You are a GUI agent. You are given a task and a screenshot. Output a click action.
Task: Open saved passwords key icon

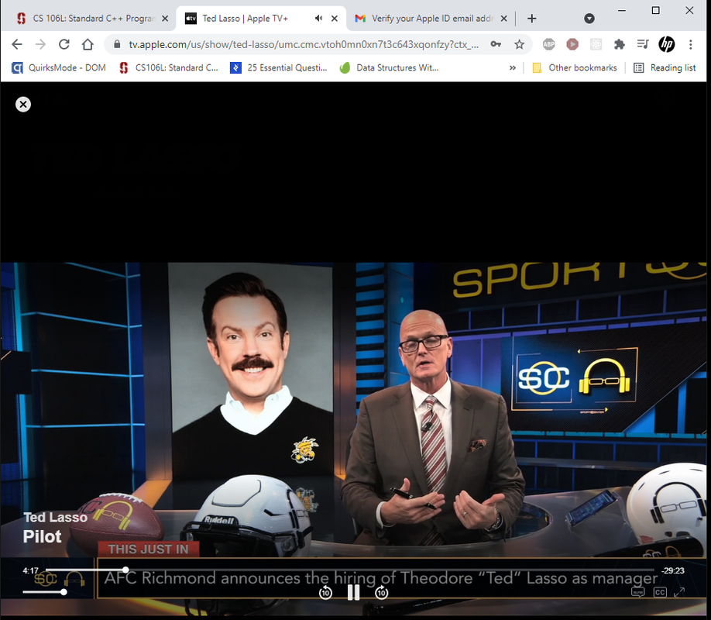[496, 44]
